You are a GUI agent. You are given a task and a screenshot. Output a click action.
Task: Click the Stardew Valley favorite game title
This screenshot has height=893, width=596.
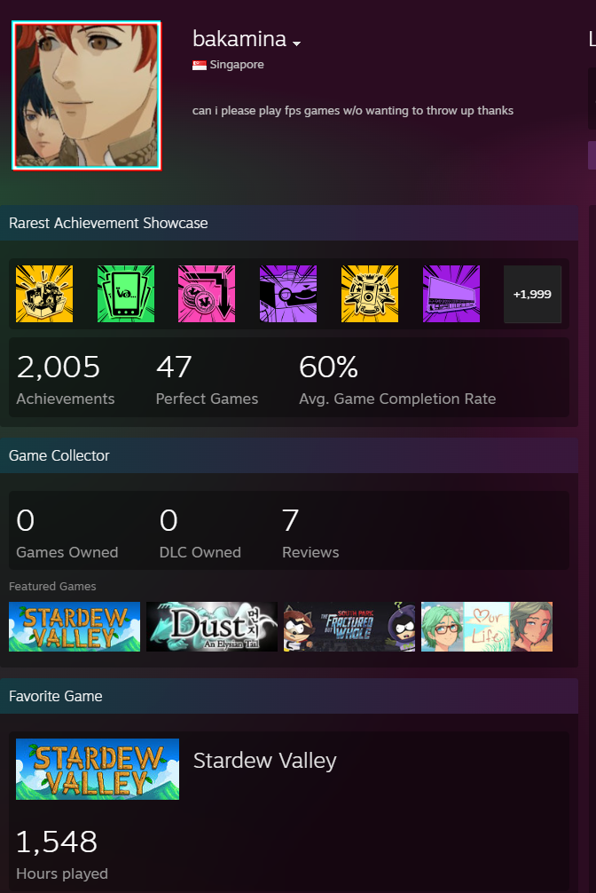[264, 761]
